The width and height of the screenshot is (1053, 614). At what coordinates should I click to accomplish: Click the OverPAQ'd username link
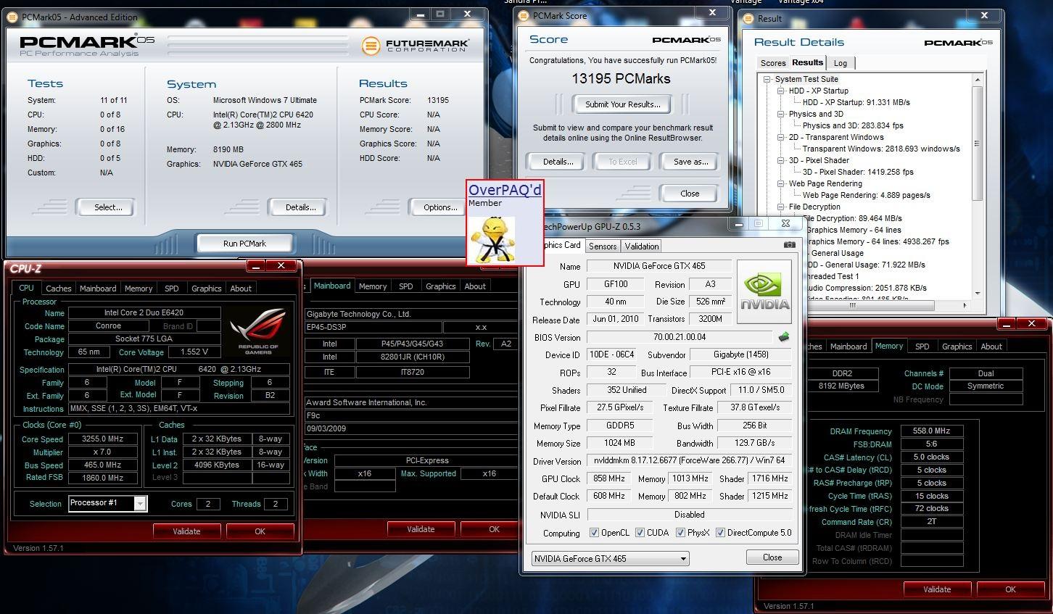point(505,190)
